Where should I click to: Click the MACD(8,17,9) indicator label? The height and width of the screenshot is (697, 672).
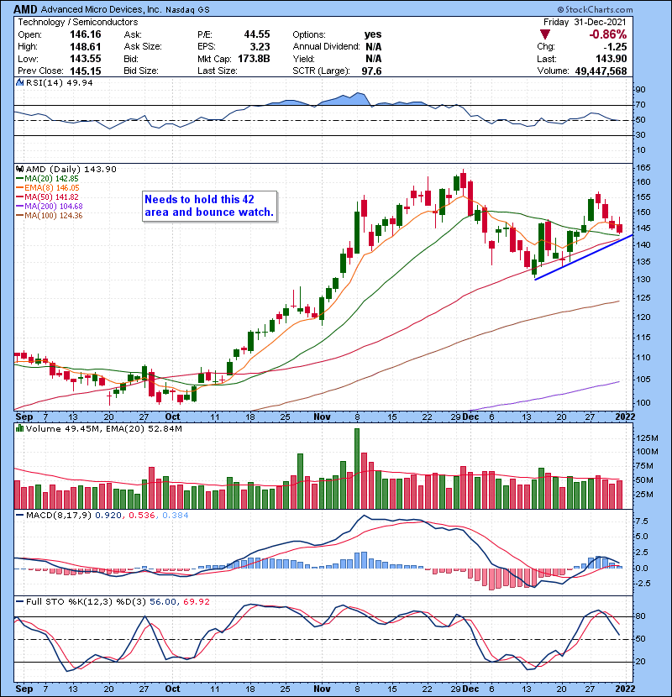(x=59, y=516)
